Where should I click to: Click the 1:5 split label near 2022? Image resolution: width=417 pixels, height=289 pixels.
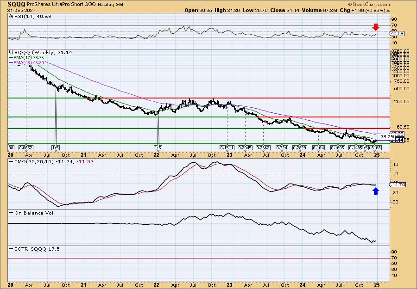pos(158,148)
